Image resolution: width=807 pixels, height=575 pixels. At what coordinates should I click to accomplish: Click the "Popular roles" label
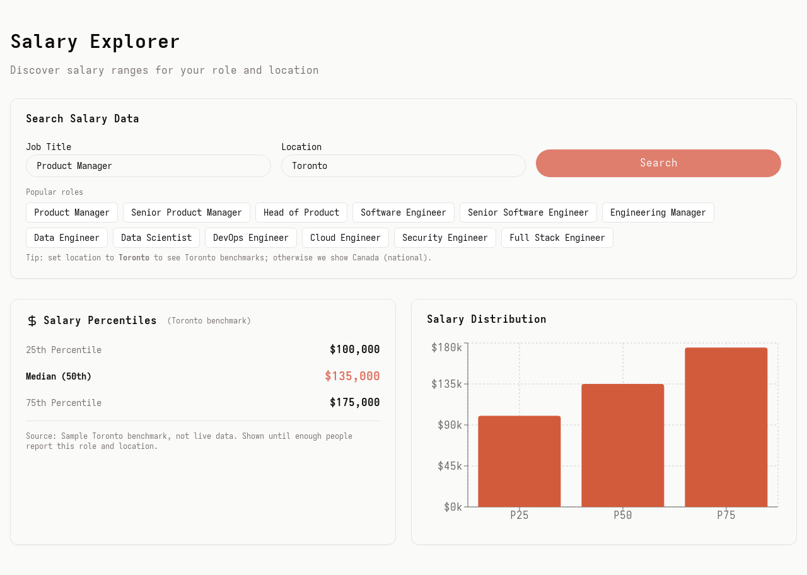coord(54,192)
